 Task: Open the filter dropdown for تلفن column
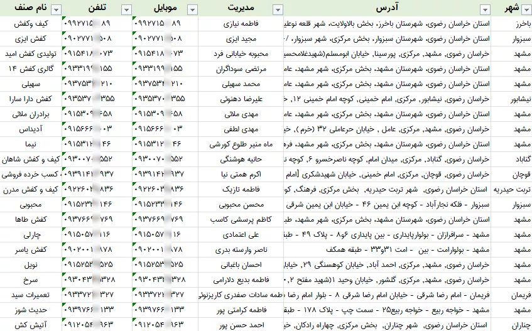(126, 10)
